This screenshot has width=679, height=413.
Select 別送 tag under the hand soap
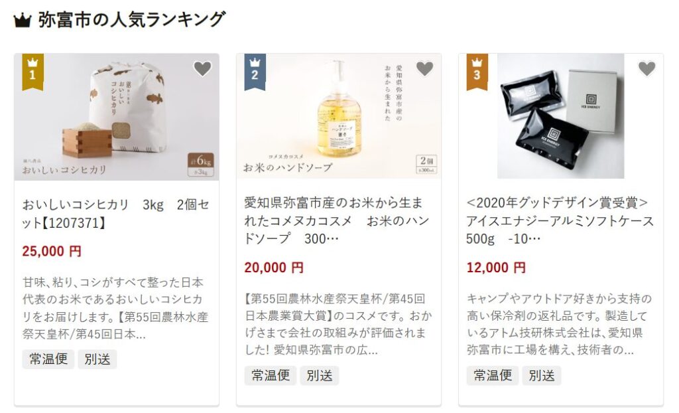[x=320, y=375]
